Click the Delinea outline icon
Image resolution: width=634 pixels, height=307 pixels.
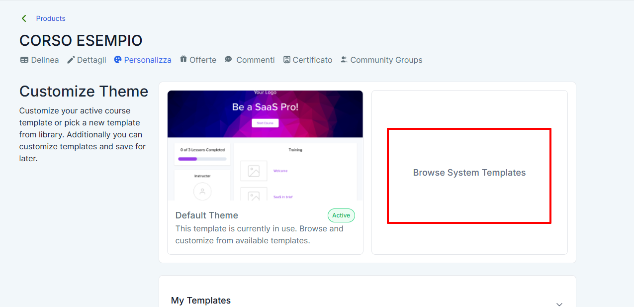(24, 60)
